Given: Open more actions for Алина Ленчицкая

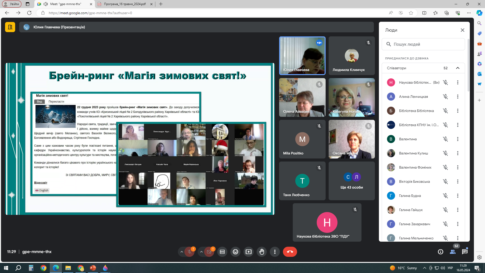Looking at the screenshot, I should click(457, 97).
